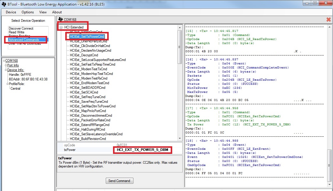
Task: Select HCIExt_ModemTestTxCmd command
Action: pos(88,69)
